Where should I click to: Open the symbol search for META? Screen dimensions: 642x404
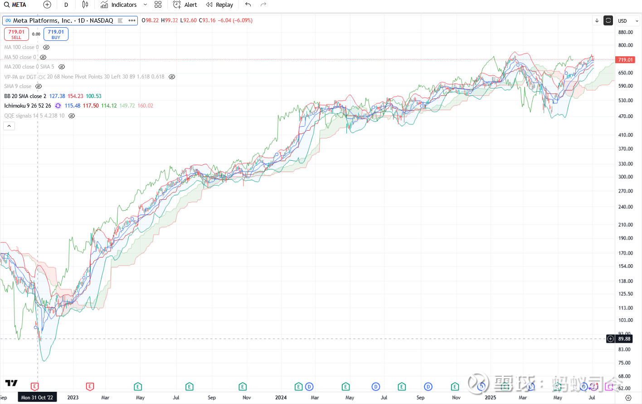click(14, 5)
